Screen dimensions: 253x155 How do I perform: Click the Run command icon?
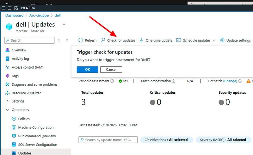[14, 136]
